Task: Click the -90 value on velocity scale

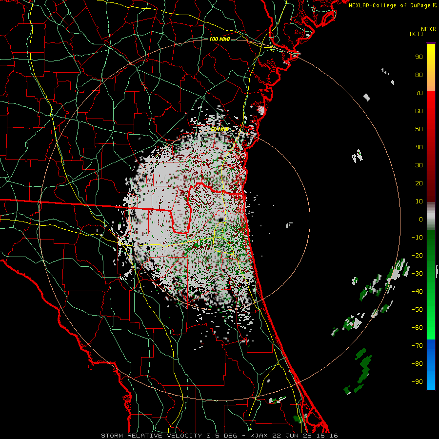Action: (417, 382)
